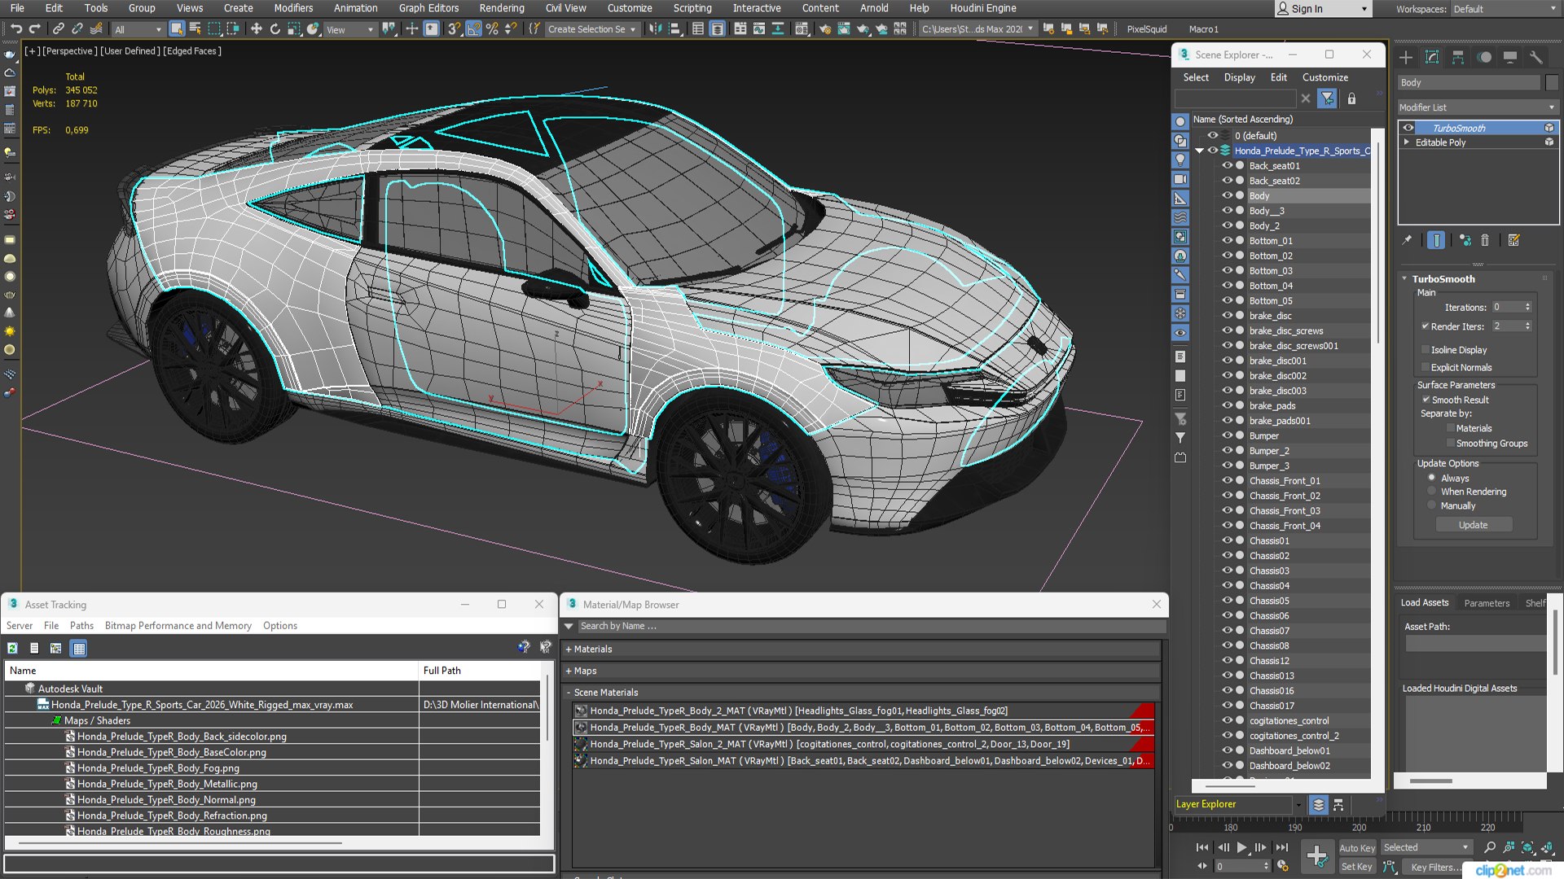Image resolution: width=1564 pixels, height=879 pixels.
Task: Click Pin Stack icon under modifier stack
Action: 1407,240
